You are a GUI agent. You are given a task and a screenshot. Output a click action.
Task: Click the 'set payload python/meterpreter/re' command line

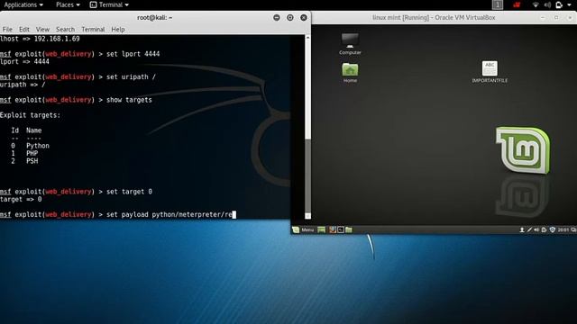click(x=118, y=214)
